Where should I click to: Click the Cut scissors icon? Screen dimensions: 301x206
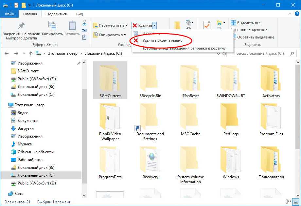pos(84,23)
